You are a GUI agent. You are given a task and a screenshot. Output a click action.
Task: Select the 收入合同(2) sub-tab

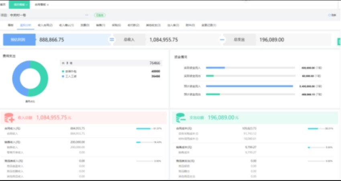pyautogui.click(x=45, y=25)
